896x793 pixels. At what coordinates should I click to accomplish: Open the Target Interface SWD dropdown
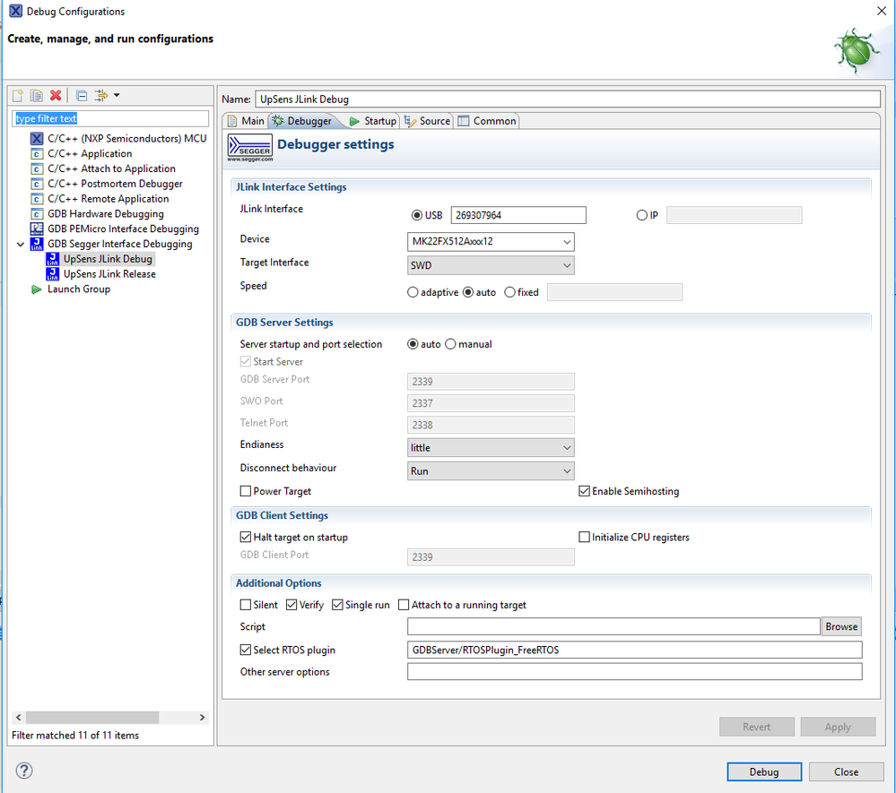coord(491,265)
